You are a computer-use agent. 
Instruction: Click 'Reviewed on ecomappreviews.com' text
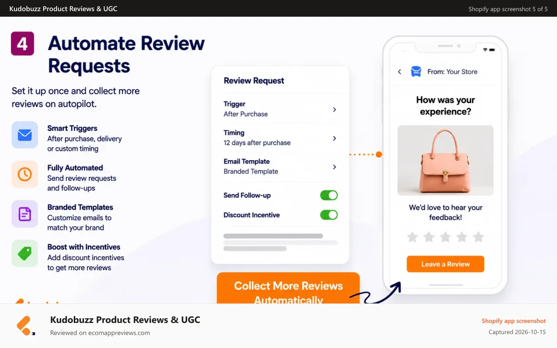pos(100,333)
